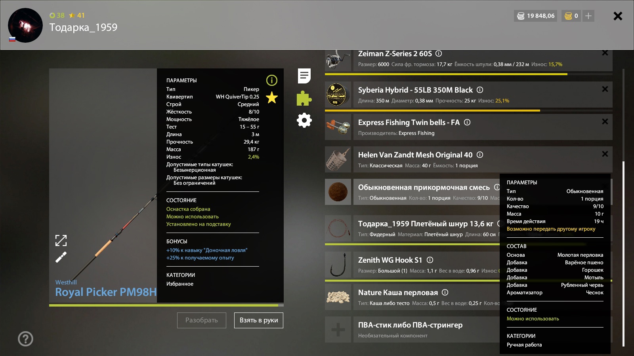Click the rod name Royal Picker PM98H

(x=106, y=292)
